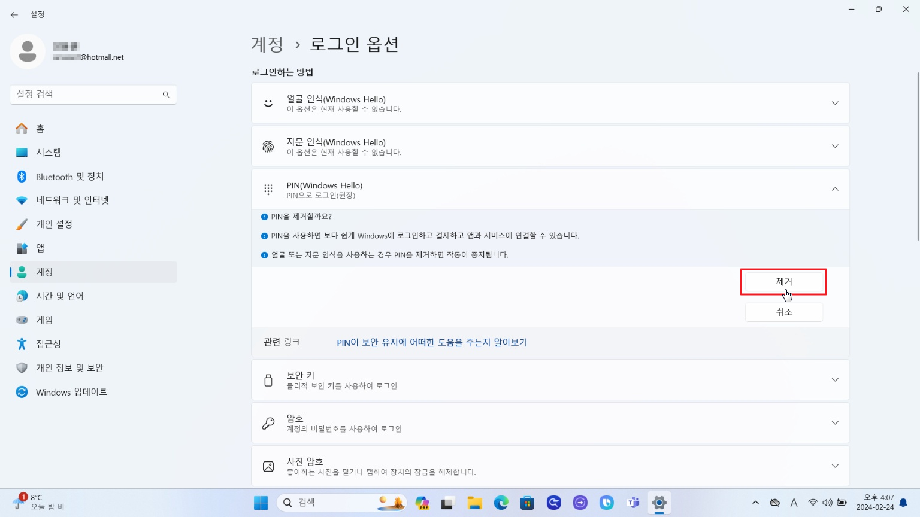Open 게임 settings from the sidebar
The height and width of the screenshot is (517, 920).
[44, 320]
